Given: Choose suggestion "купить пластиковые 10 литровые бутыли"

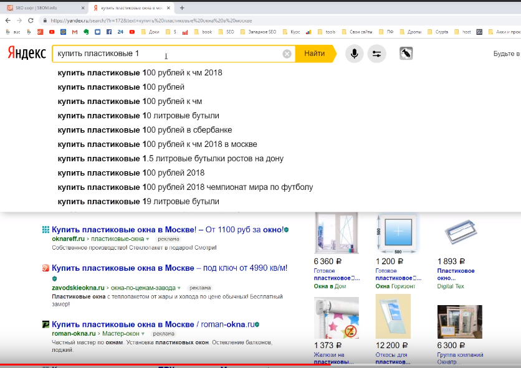Looking at the screenshot, I should coord(138,116).
